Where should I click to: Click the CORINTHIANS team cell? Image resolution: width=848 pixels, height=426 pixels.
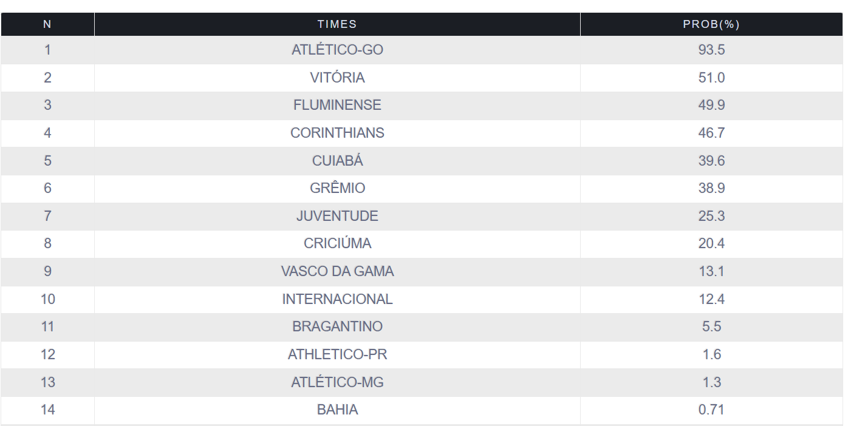tap(337, 133)
